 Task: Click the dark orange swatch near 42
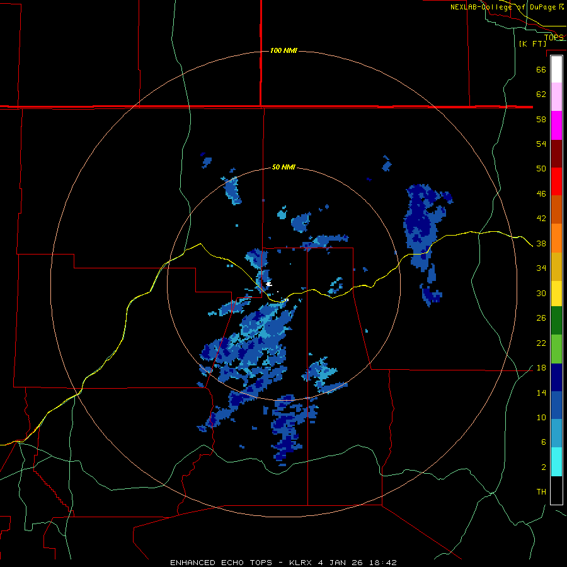(556, 209)
